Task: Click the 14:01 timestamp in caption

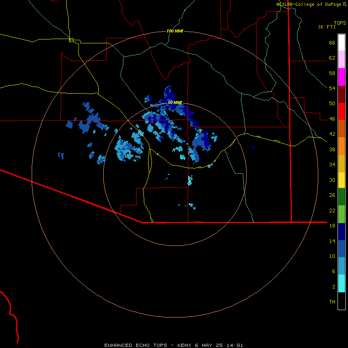Action: (235, 345)
